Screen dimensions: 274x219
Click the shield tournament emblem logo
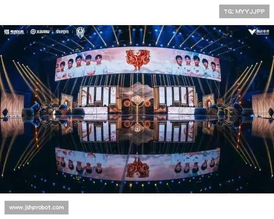pyautogui.click(x=80, y=32)
